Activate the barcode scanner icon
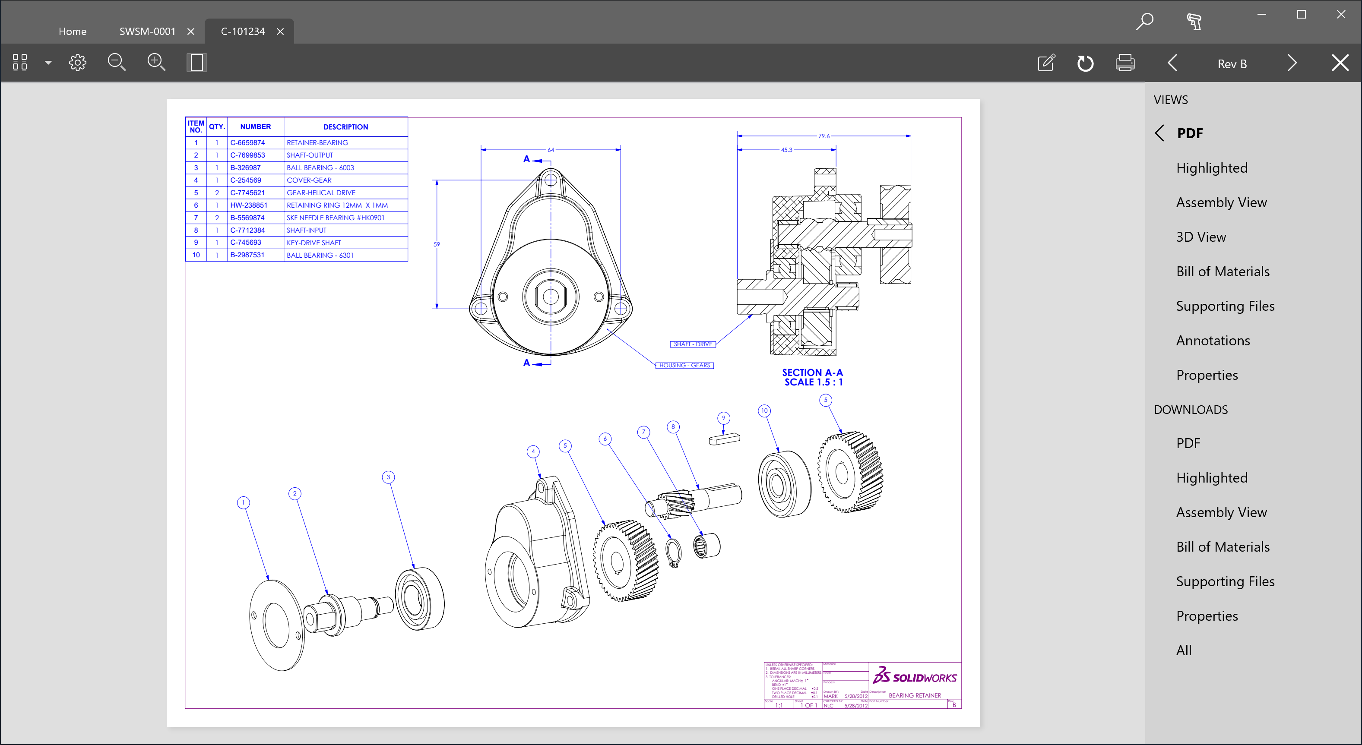The width and height of the screenshot is (1362, 745). coord(1194,22)
